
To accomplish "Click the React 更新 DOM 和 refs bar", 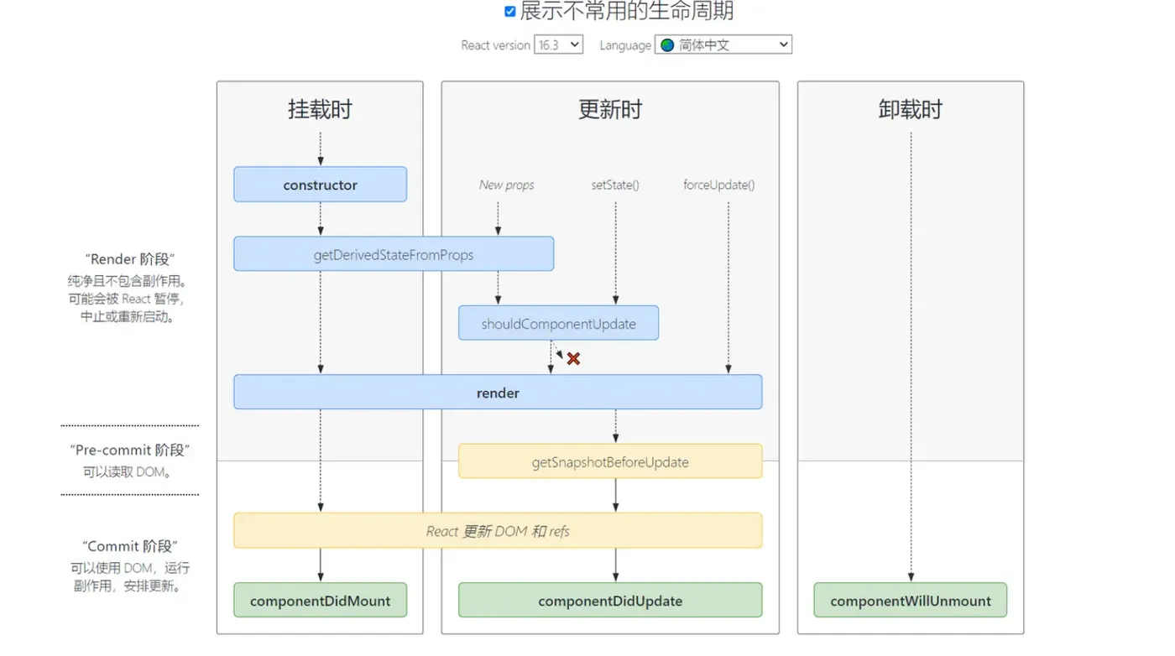I will 498,531.
